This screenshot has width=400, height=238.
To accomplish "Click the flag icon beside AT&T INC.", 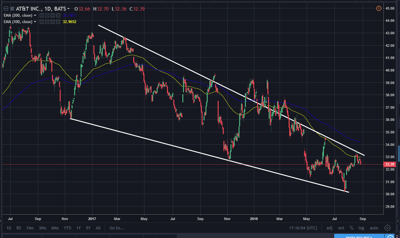I will [x=12, y=9].
